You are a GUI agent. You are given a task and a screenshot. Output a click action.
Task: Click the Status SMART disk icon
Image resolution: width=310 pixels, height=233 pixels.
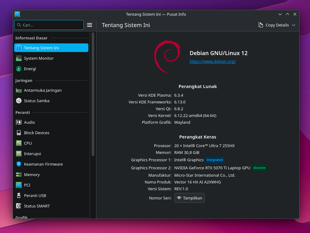tap(18, 206)
